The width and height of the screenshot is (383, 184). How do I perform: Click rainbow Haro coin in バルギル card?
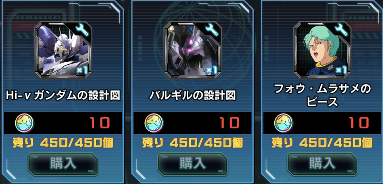pos(154,123)
